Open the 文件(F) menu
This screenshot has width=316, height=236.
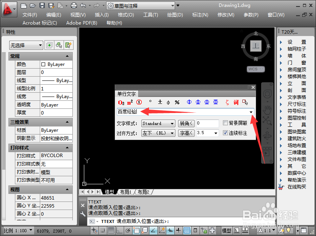click(29, 15)
